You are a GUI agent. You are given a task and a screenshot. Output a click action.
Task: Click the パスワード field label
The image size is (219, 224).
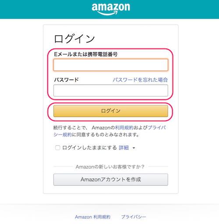tap(67, 80)
